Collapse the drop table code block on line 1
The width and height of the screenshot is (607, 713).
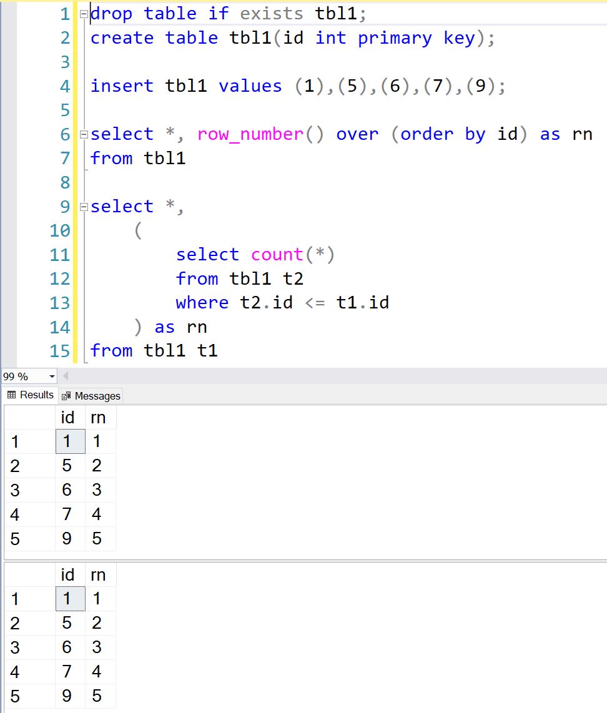(84, 14)
